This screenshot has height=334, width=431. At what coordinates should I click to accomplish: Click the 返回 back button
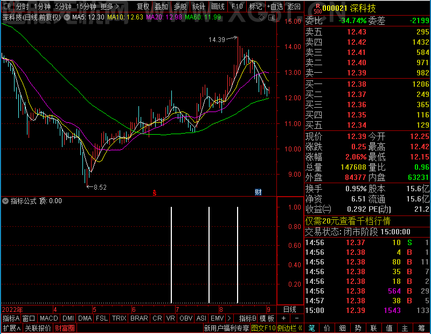coord(294,6)
